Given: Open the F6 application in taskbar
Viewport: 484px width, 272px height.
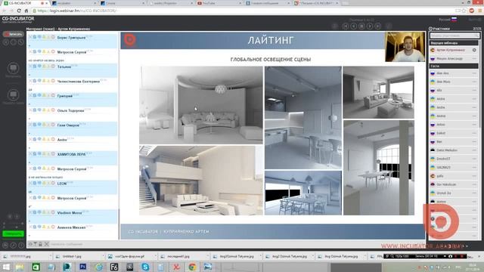Looking at the screenshot, I should (114, 267).
